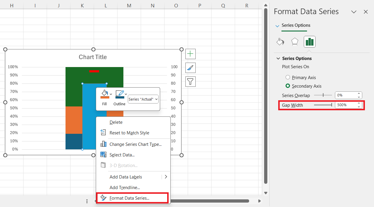Click the Reset to Match Style icon
Screen dimensions: 374x207
(103, 133)
